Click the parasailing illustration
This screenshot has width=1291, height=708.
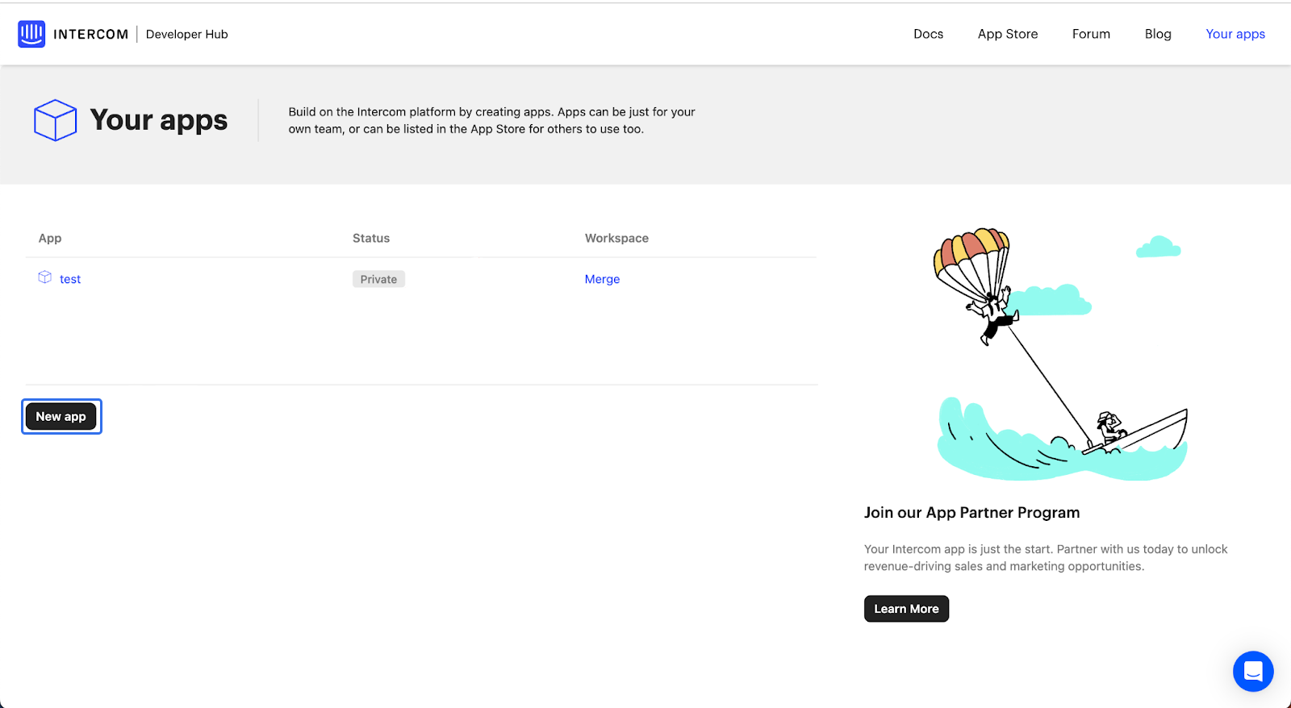[1061, 355]
